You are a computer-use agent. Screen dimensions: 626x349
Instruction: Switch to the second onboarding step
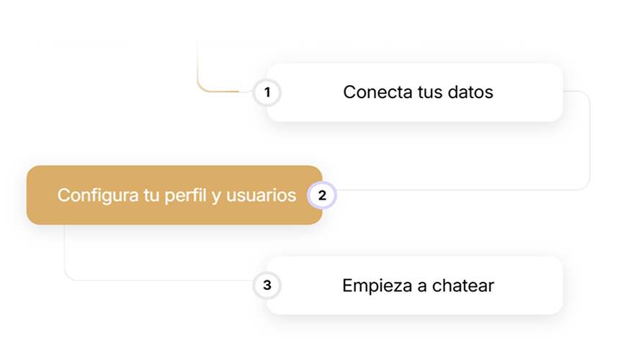pos(174,195)
